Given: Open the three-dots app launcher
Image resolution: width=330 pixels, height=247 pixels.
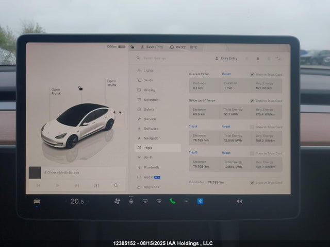Looking at the screenshot, I should click(x=186, y=201).
